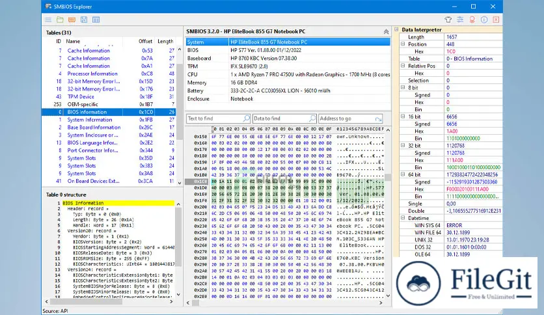
Task: Minimize the SMBIOS Explorer window
Action: (x=454, y=7)
